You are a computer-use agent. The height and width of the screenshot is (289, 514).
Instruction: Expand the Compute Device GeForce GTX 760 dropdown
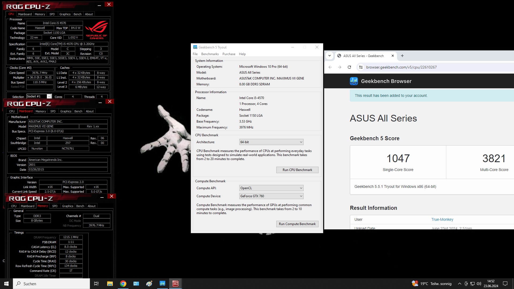click(271, 196)
